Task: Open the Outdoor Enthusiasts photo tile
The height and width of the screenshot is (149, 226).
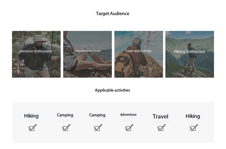Action: pos(36,54)
